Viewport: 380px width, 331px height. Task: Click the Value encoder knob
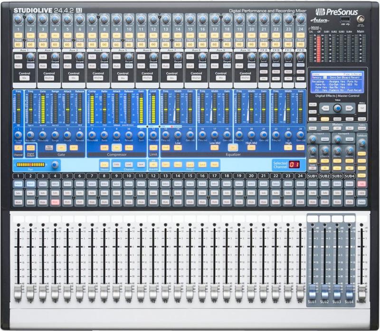coord(337,108)
